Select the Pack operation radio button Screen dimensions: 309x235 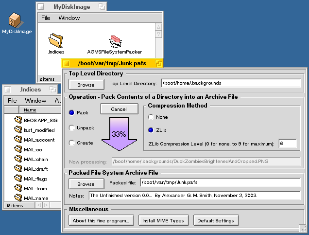71,112
